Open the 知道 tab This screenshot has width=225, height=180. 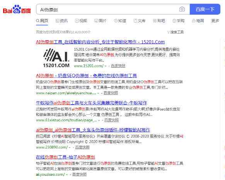tap(120, 21)
